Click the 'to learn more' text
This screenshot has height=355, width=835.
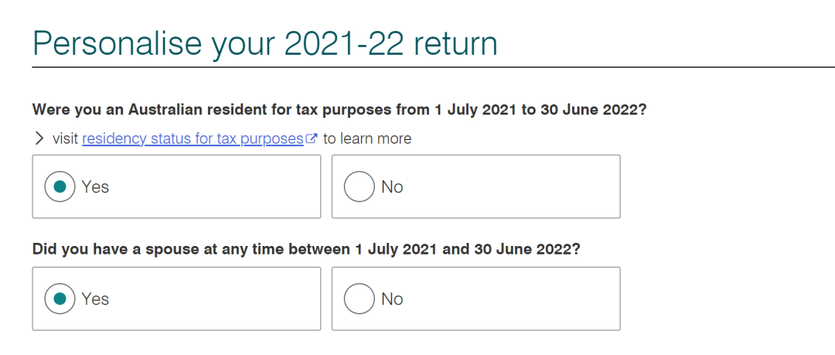click(367, 139)
